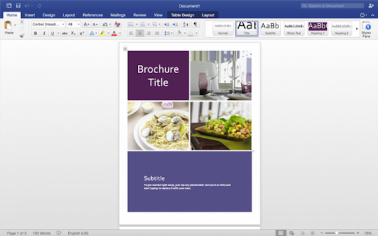378x236 pixels.
Task: Switch to Print Layout view in status bar
Action: coord(280,233)
